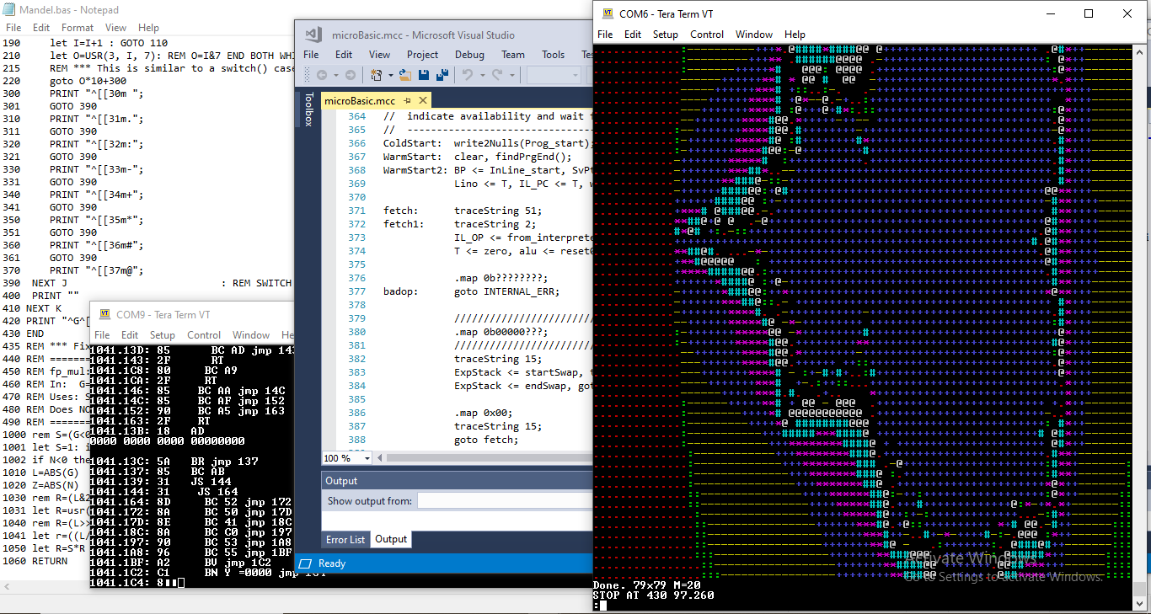Open the Team menu in Visual Studio
Screen dimensions: 1151x614
click(513, 55)
